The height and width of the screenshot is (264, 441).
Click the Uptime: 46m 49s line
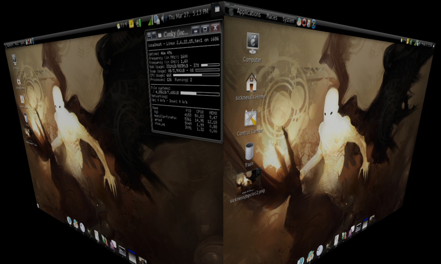click(x=160, y=53)
